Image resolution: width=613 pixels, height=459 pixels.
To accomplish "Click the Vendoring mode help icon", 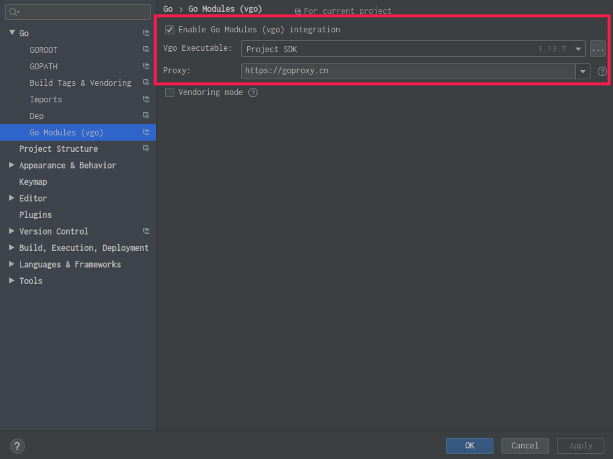I will pyautogui.click(x=253, y=93).
